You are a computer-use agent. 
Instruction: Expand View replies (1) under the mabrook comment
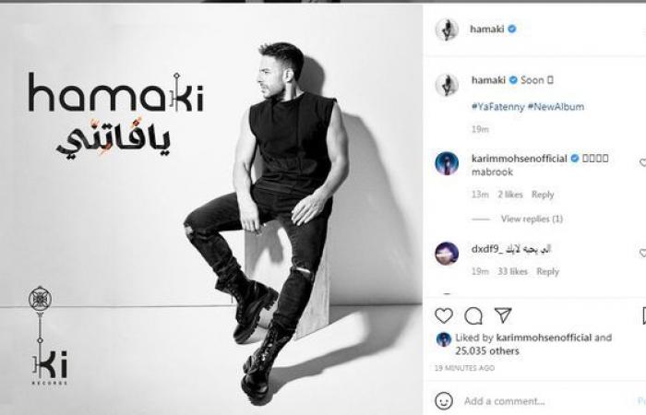tap(532, 219)
